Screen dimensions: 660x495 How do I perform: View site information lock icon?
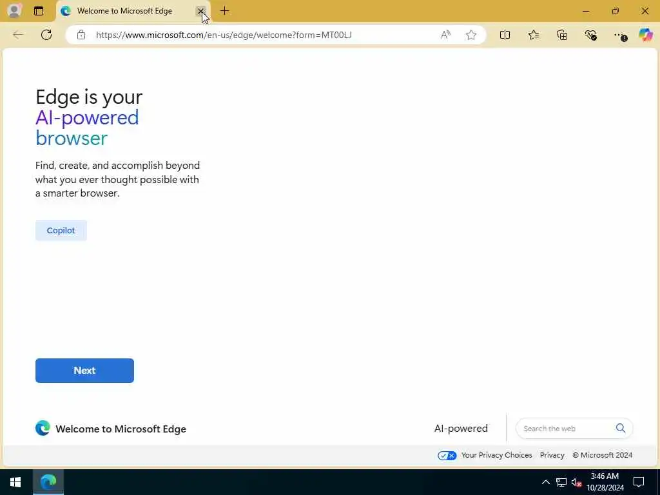click(81, 35)
